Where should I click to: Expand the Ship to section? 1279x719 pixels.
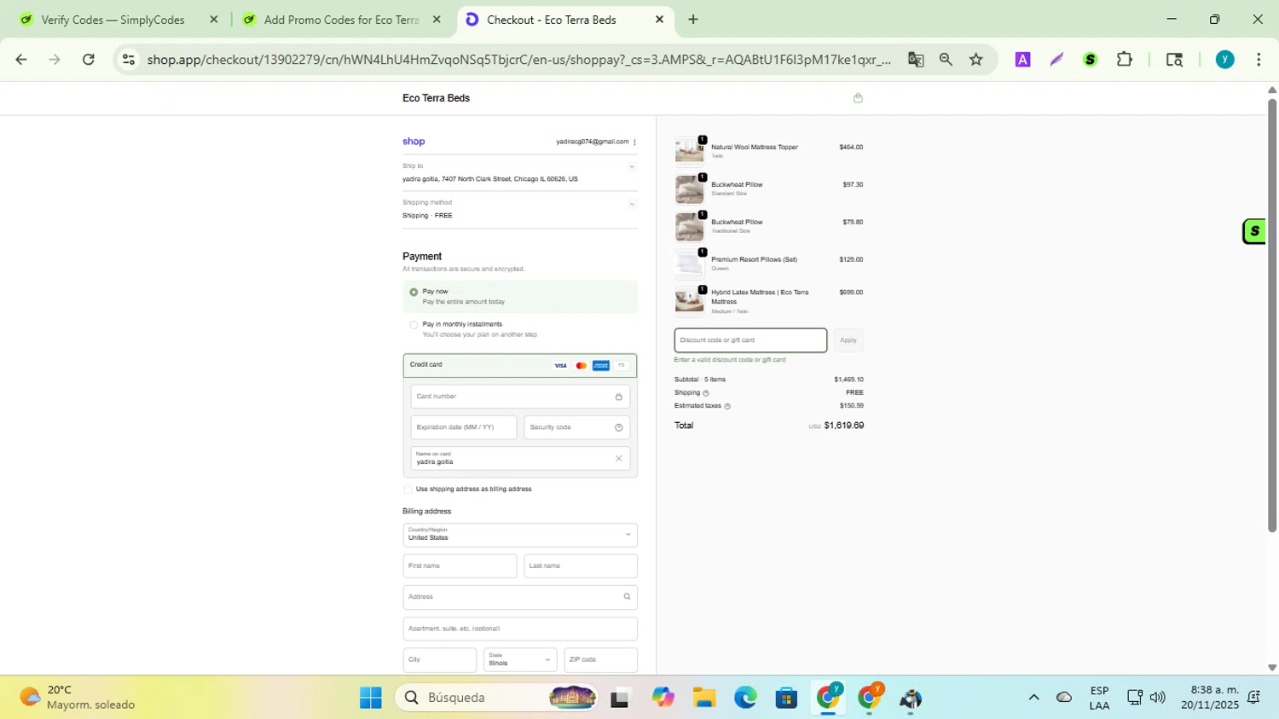(632, 167)
